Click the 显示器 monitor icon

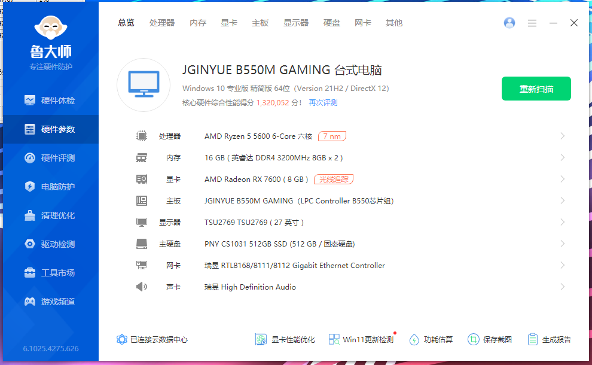142,222
